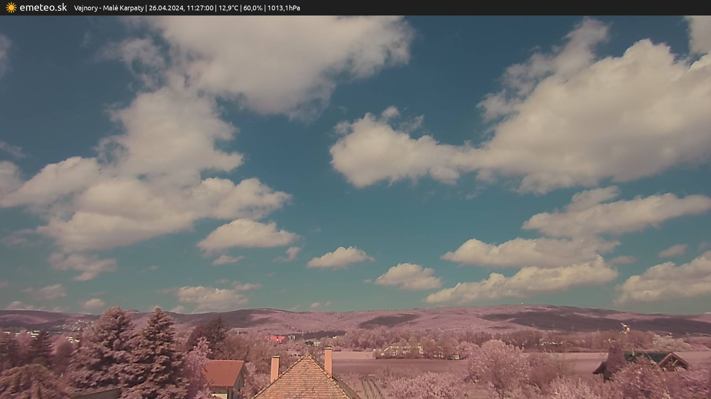Click the sun logo icon
This screenshot has height=399, width=711.
coord(11,8)
